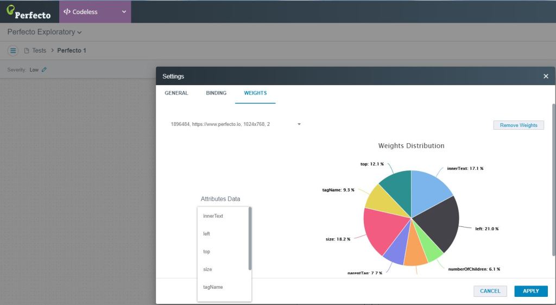Select the Weights tab

(255, 93)
